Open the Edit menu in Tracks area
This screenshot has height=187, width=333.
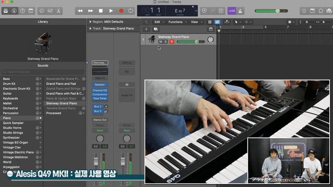159,22
